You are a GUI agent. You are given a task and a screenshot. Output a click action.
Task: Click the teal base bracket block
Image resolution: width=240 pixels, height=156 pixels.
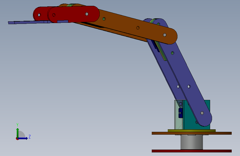click(x=197, y=115)
